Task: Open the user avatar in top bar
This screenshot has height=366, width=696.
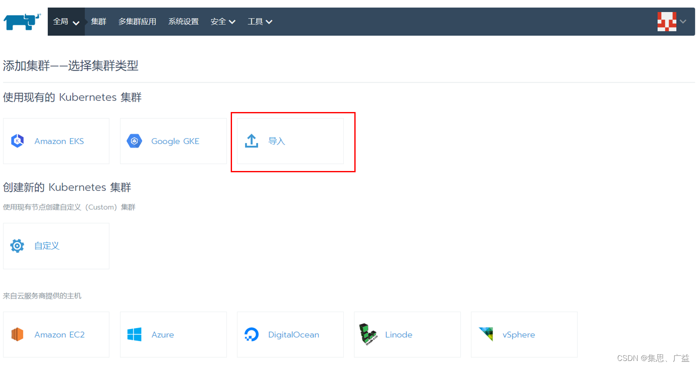Action: point(667,21)
